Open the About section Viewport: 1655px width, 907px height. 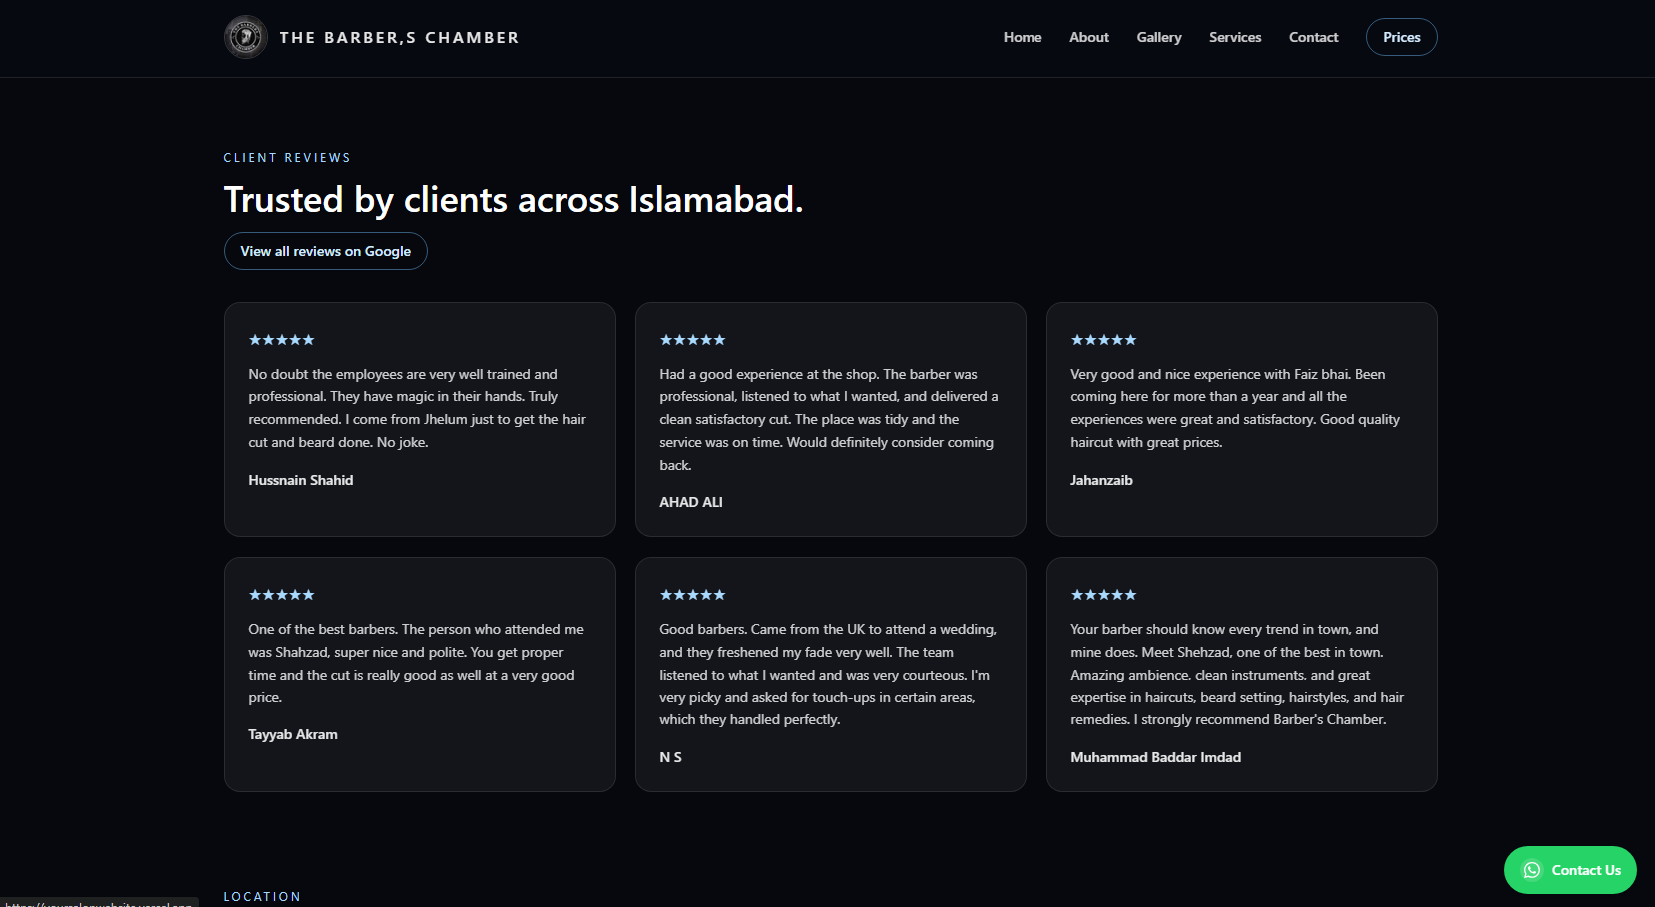[x=1088, y=37]
